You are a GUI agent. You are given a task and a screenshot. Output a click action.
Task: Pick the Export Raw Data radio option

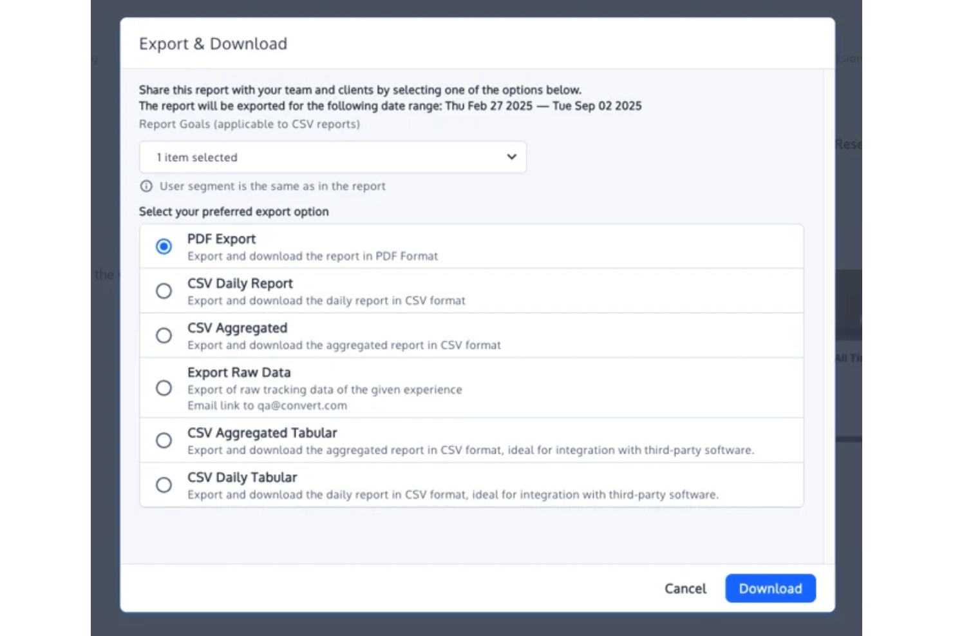(164, 388)
